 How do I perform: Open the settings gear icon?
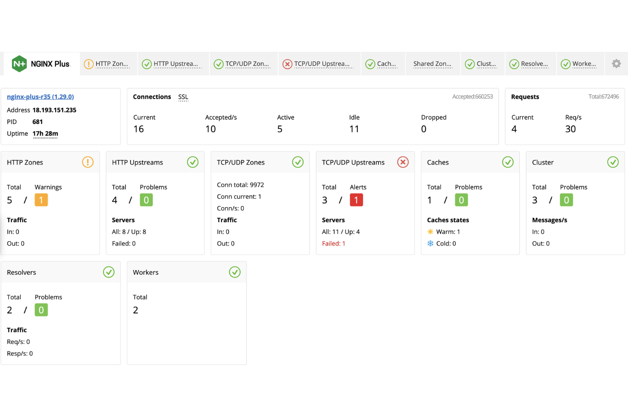click(616, 64)
